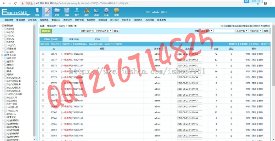The height and width of the screenshot is (141, 275).
Task: Check the box for row 95572
Action: point(43,83)
